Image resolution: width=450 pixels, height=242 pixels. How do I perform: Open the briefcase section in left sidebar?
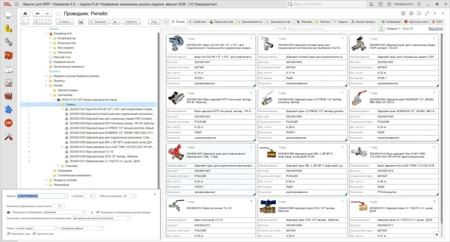[x=8, y=96]
